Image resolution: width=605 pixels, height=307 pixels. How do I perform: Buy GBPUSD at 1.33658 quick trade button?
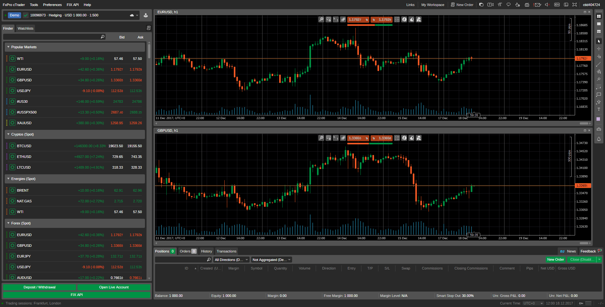point(381,138)
